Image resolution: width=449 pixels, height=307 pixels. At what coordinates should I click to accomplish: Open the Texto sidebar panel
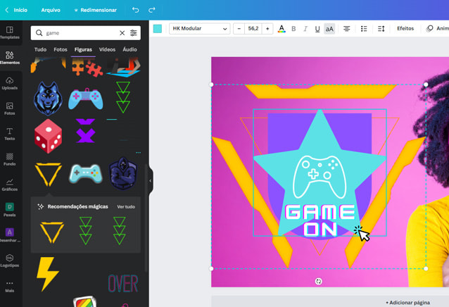click(10, 134)
